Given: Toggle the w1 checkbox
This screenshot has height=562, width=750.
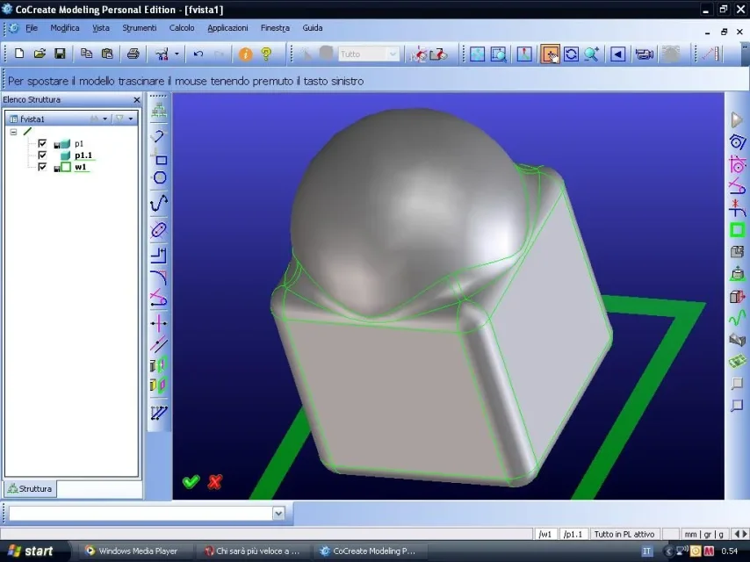Looking at the screenshot, I should [x=42, y=167].
